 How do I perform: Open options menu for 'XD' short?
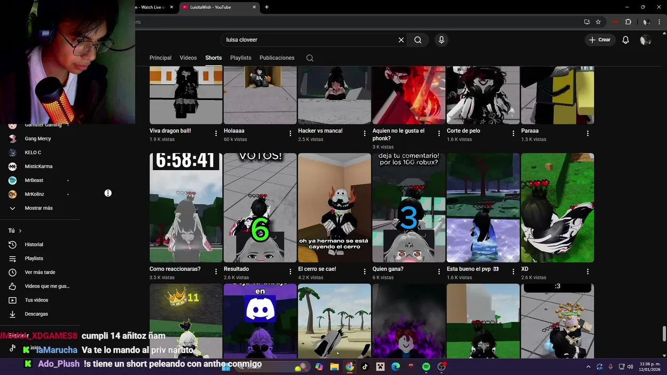[588, 271]
